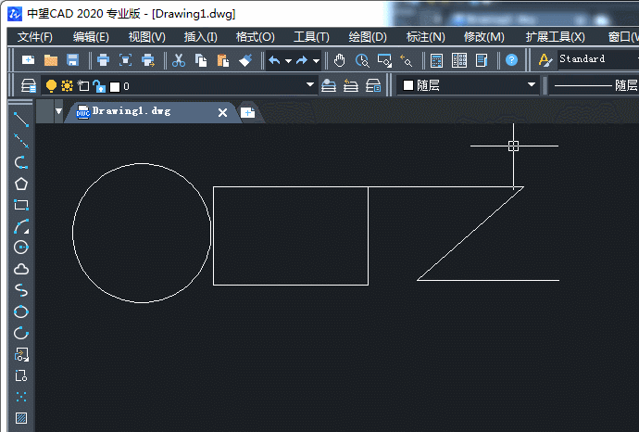Open the 编辑(E) menu
Viewport: 639px width, 432px height.
pos(91,37)
